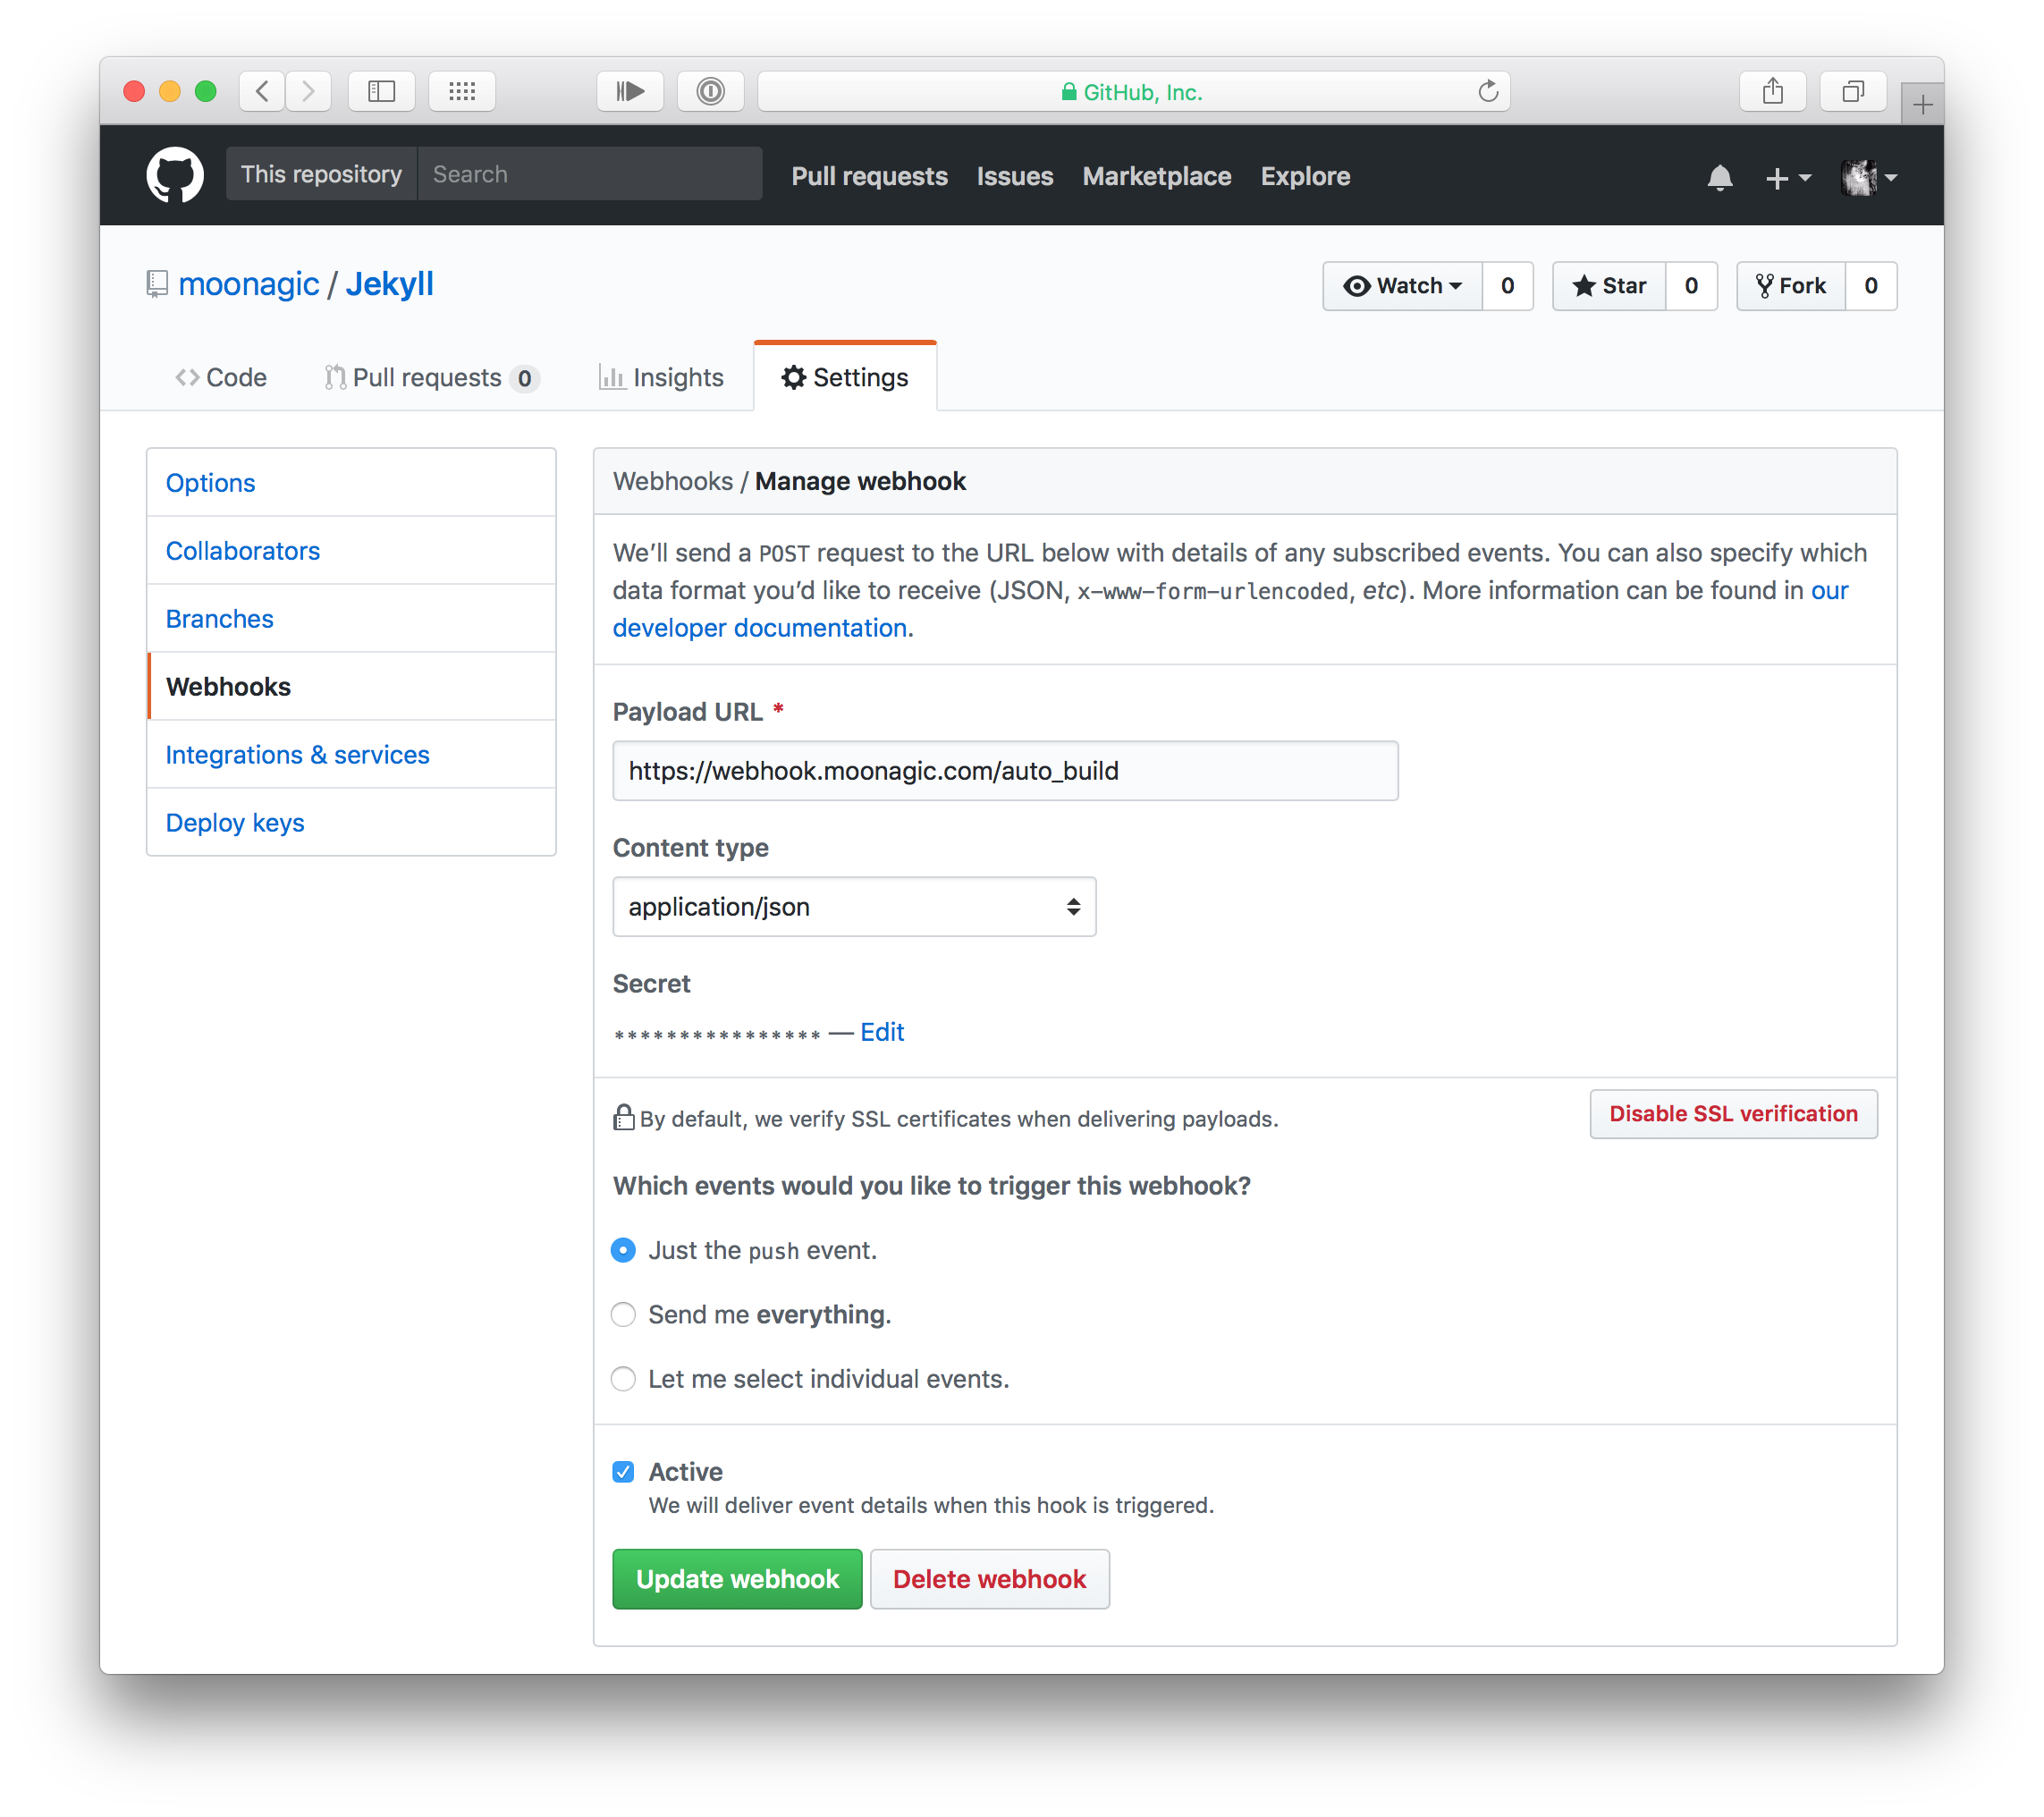Click Disable SSL verification button

coord(1732,1114)
